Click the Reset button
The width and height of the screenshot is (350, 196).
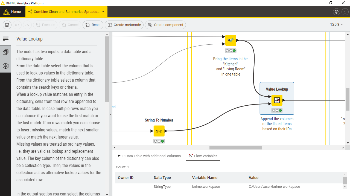(93, 25)
